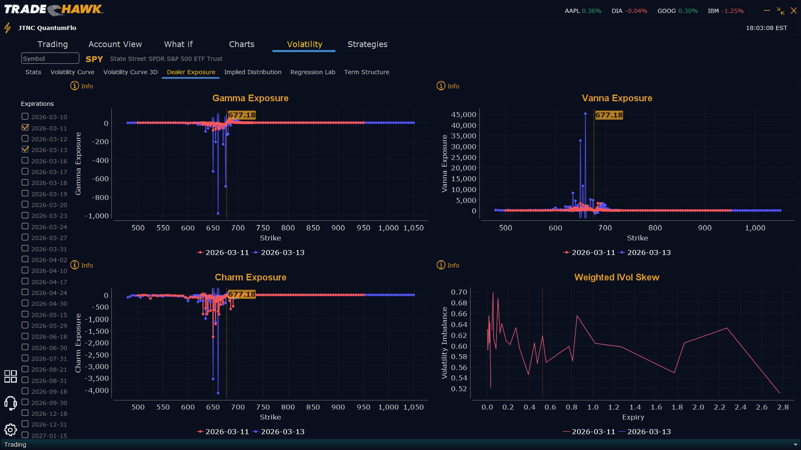Uncheck the 2026-03-13 expiration
The width and height of the screenshot is (801, 450).
tap(25, 150)
